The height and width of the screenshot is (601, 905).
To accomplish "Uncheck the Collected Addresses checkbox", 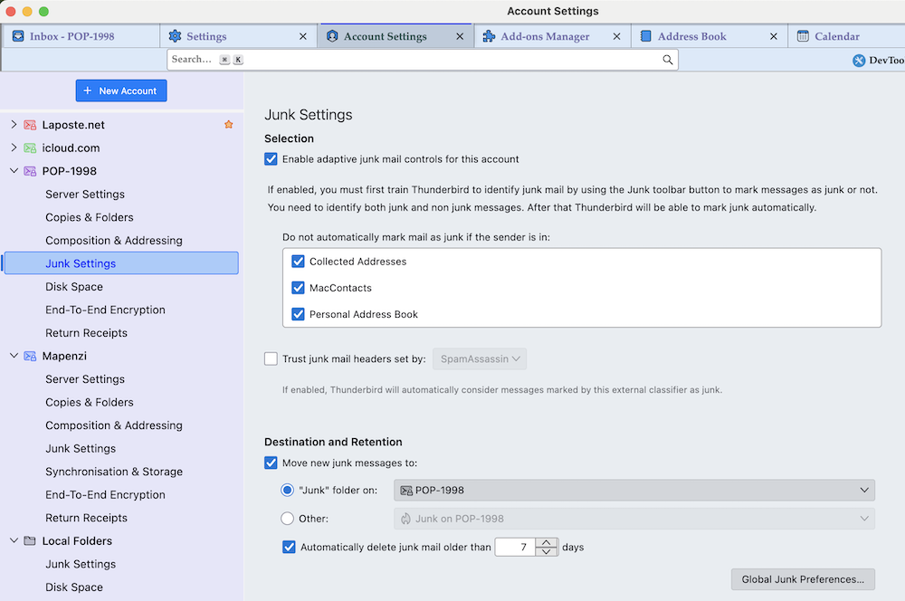I will click(x=298, y=262).
